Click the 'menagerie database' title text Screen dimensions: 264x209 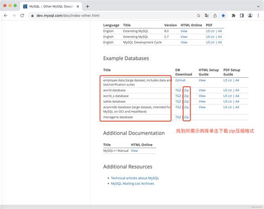[118, 117]
